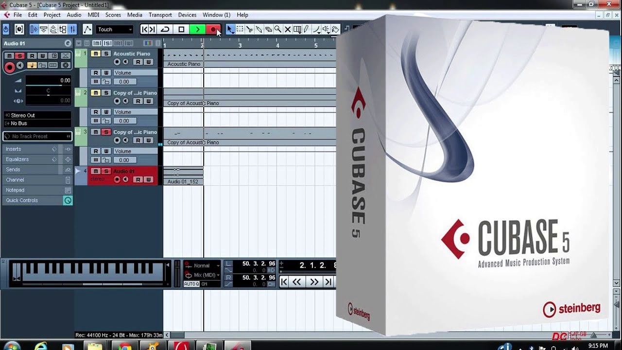Image resolution: width=622 pixels, height=350 pixels.
Task: Open Internet Explorer from the taskbar
Action: pyautogui.click(x=41, y=347)
